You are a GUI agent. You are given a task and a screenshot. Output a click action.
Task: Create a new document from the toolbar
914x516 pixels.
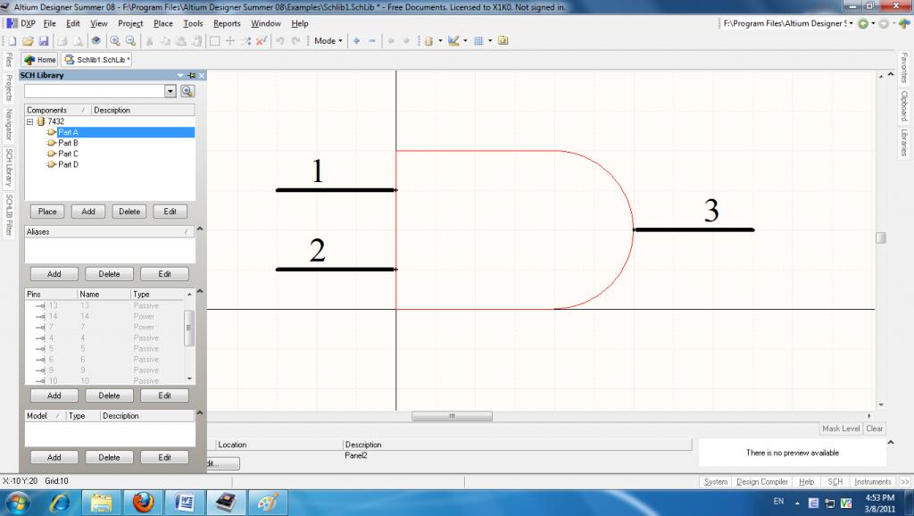coord(12,41)
